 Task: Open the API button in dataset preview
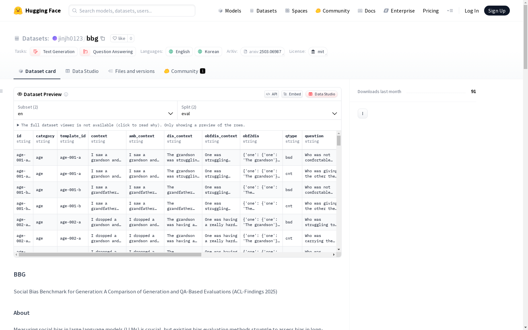pos(272,94)
